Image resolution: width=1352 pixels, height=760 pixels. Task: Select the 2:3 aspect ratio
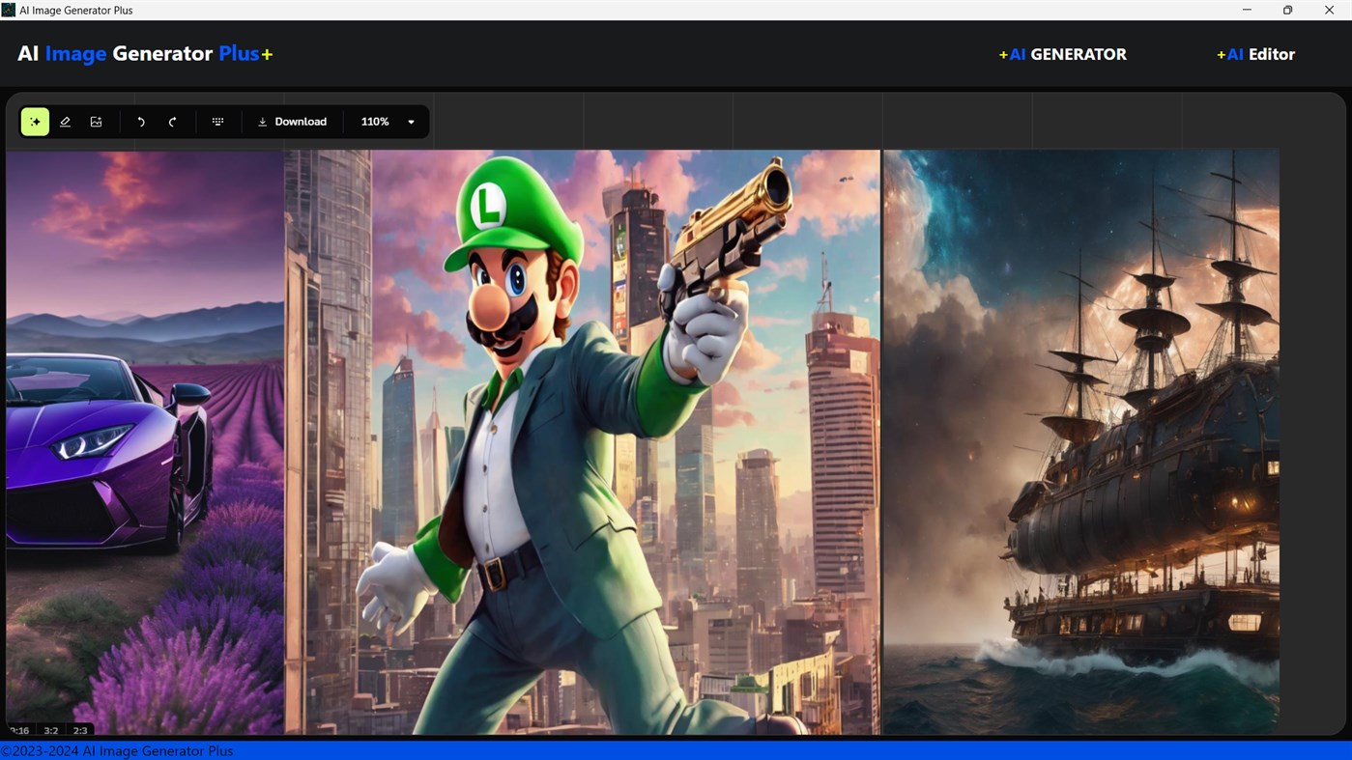tap(80, 730)
